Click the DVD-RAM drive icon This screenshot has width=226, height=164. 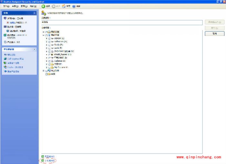coord(52,51)
